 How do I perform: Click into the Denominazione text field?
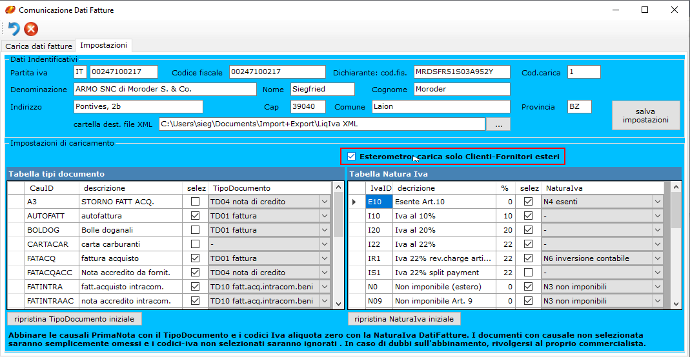165,89
